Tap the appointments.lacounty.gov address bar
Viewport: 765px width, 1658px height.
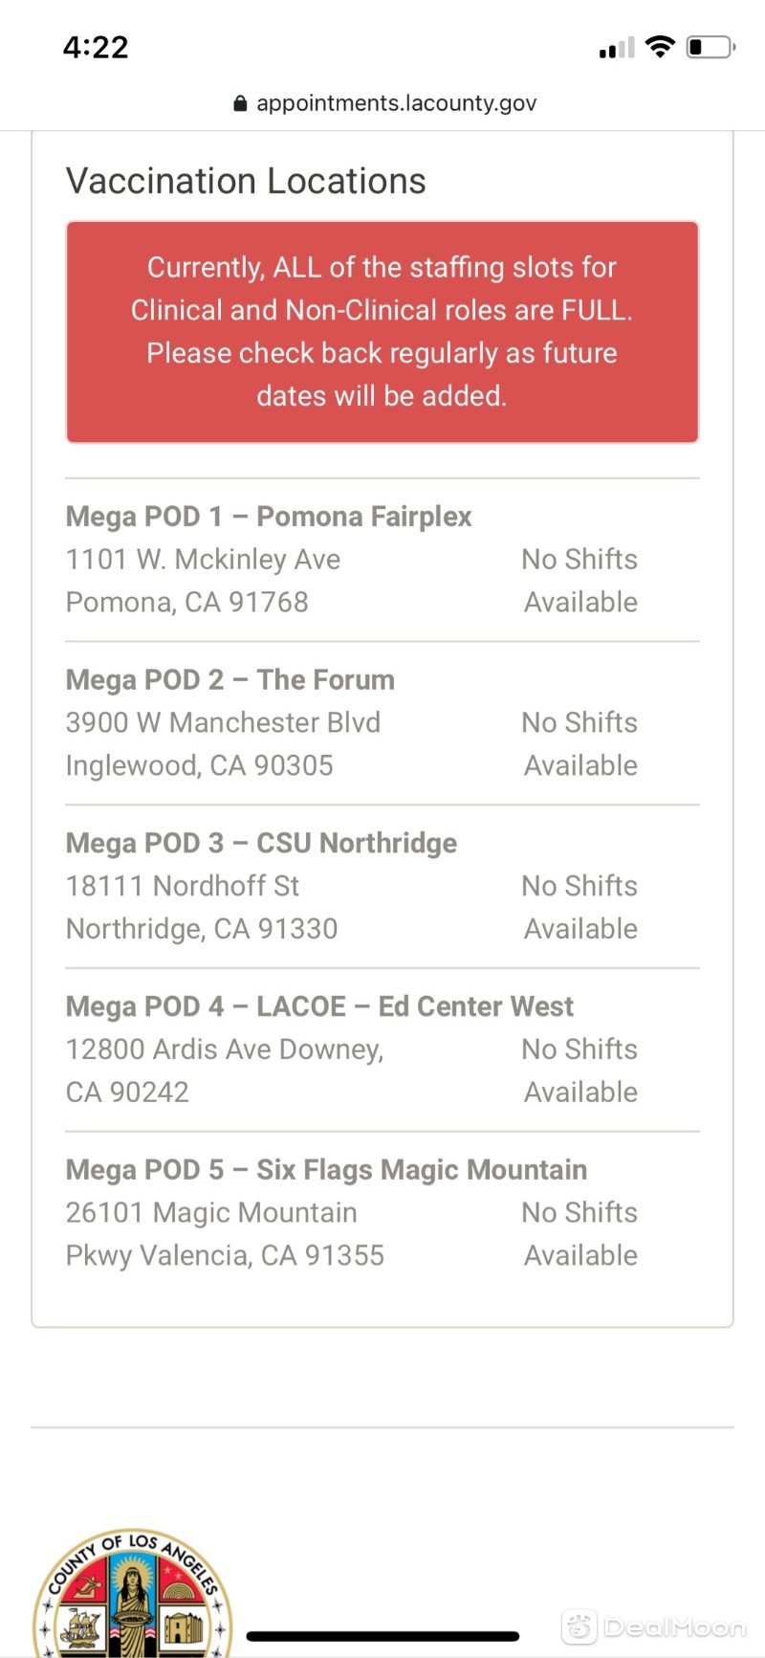pos(384,103)
